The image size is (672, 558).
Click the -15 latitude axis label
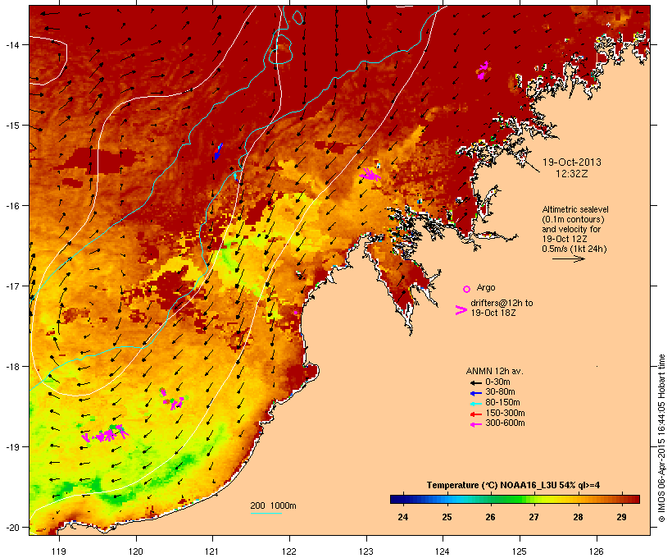[x=11, y=126]
